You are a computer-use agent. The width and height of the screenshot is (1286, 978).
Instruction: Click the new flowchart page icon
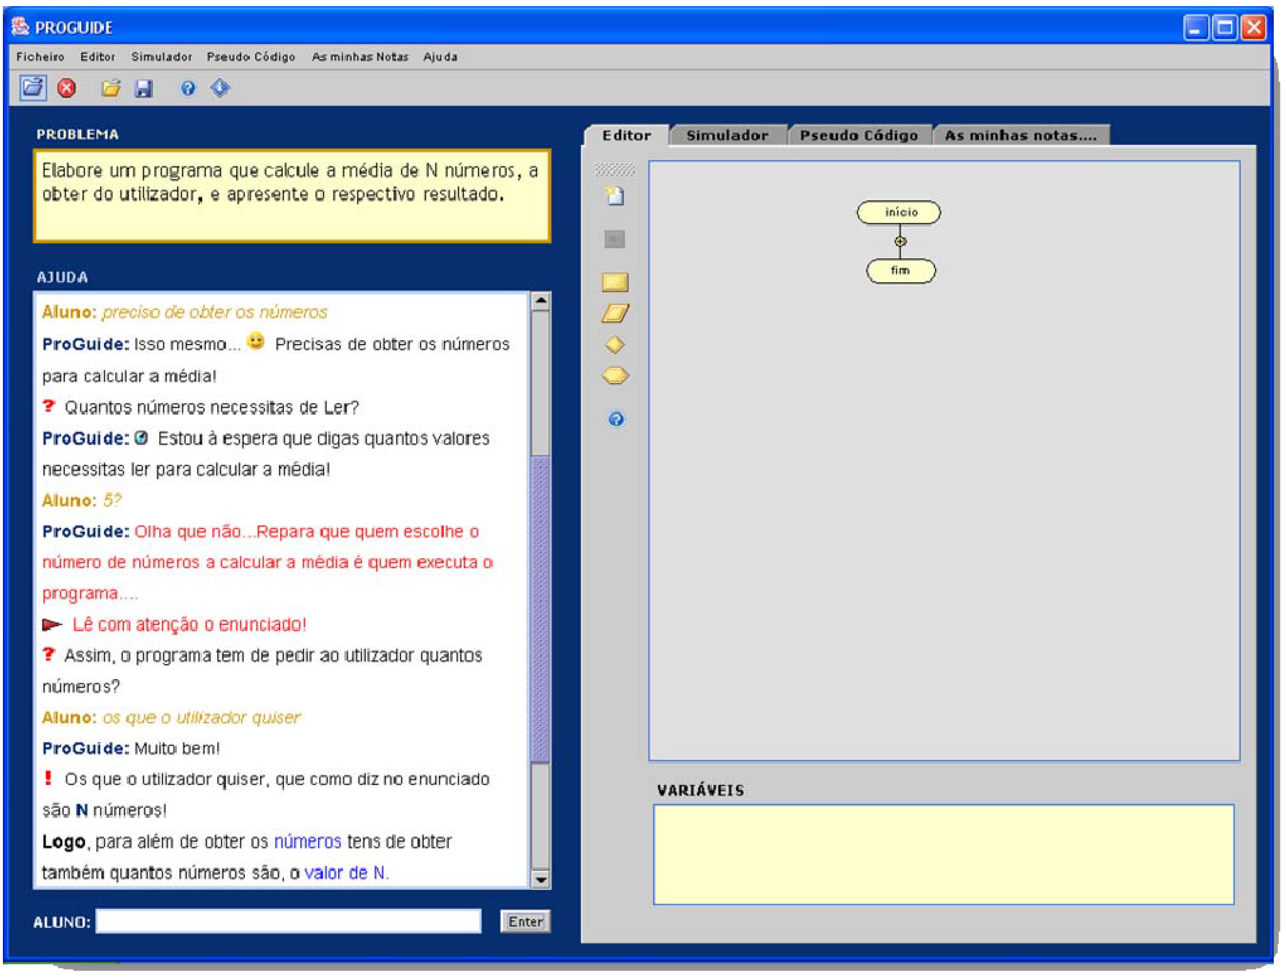pyautogui.click(x=615, y=195)
